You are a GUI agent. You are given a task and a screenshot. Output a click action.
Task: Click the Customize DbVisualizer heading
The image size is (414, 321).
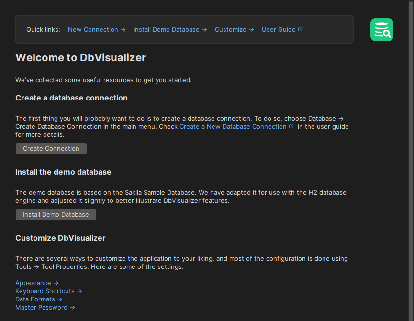point(60,238)
